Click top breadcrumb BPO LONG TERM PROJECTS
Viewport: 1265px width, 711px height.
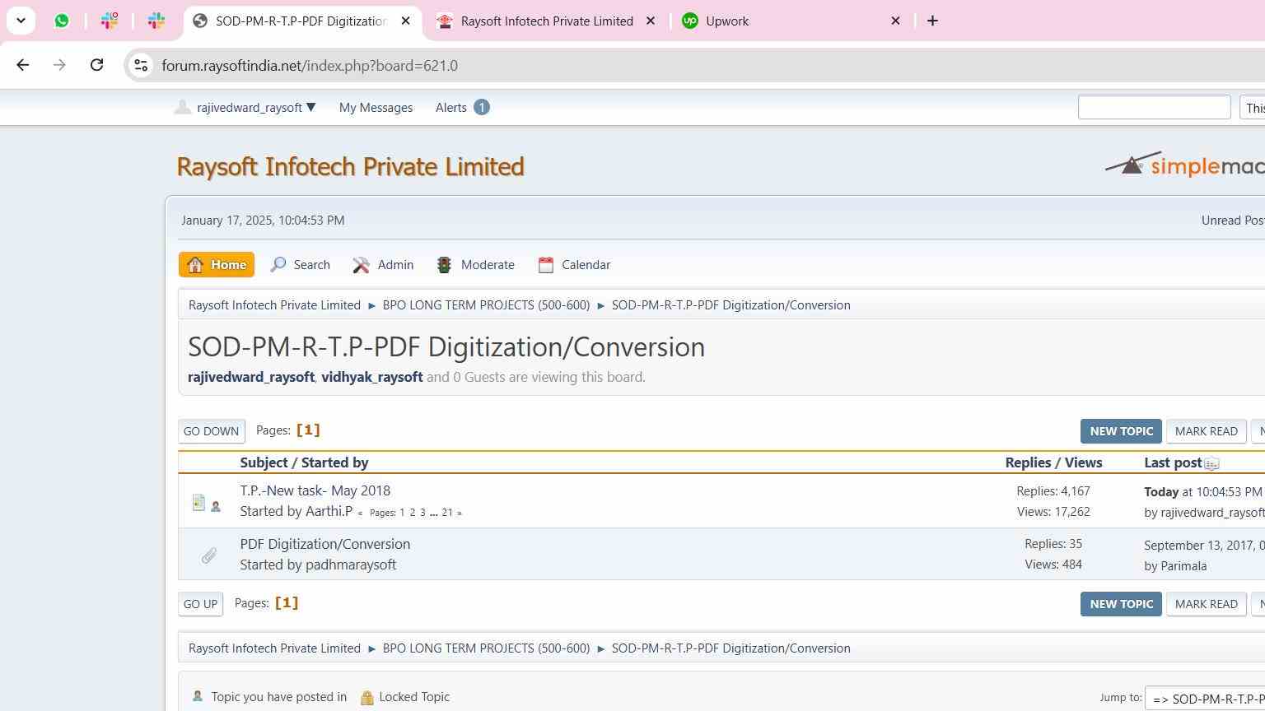click(x=486, y=305)
